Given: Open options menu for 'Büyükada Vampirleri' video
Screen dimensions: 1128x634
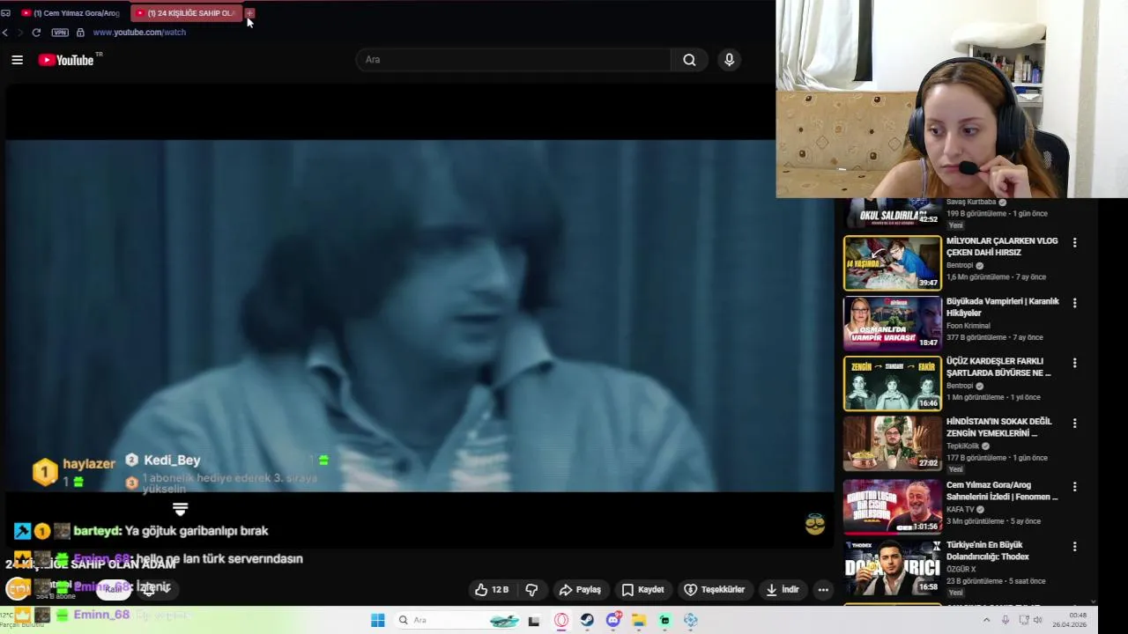Looking at the screenshot, I should coord(1074,303).
